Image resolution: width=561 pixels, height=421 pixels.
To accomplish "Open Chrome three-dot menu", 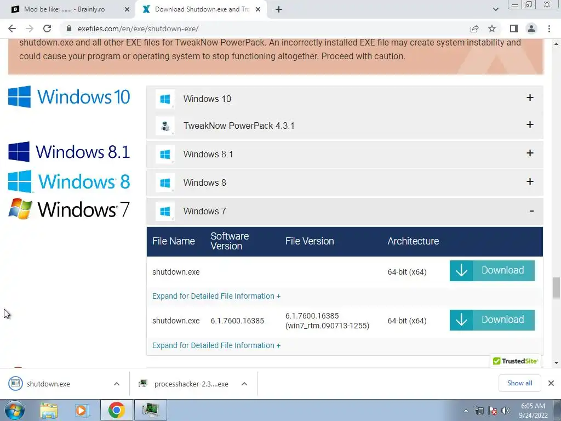I will coord(549,29).
